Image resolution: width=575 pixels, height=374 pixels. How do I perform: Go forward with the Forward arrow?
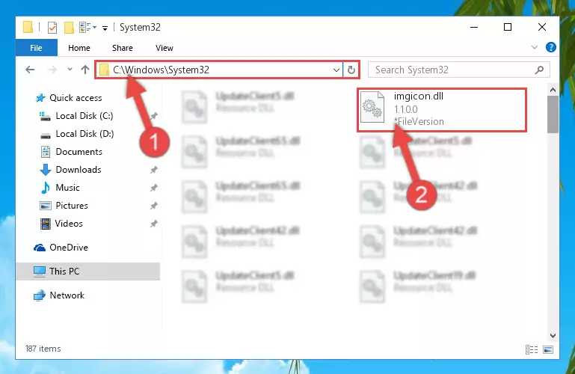tap(52, 70)
